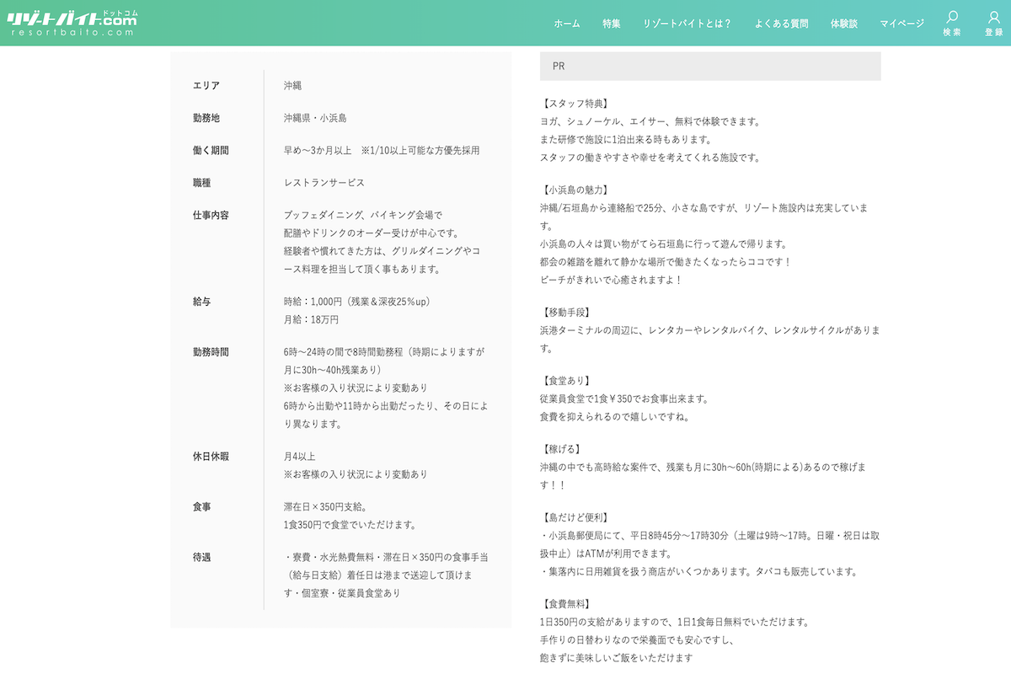
Task: Click the 【島だけど便利】 heading
Action: click(x=576, y=516)
